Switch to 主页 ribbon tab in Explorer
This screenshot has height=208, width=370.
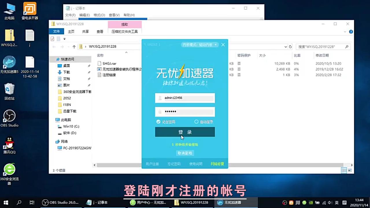[71, 31]
